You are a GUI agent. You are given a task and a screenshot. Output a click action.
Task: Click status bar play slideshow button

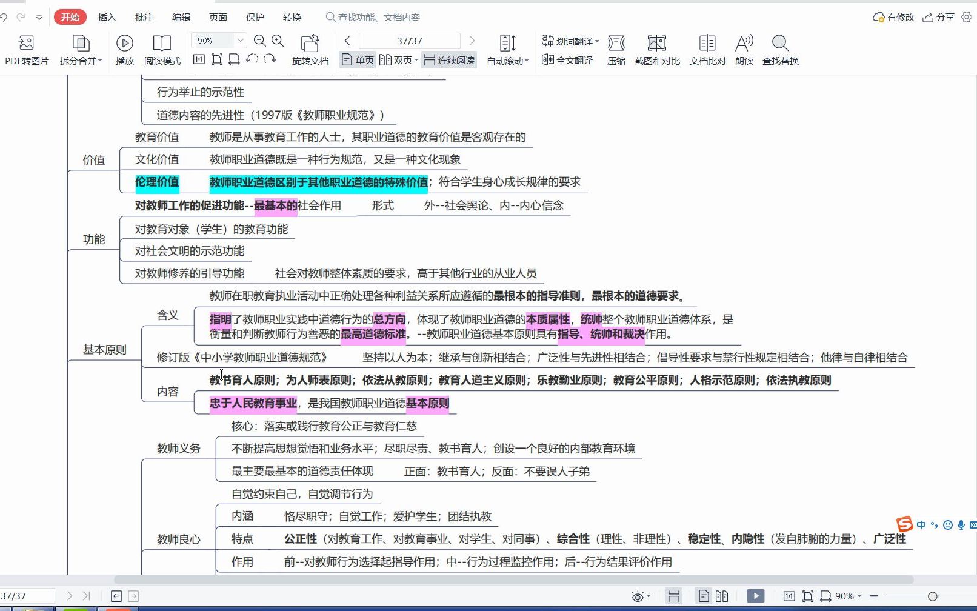coord(755,596)
